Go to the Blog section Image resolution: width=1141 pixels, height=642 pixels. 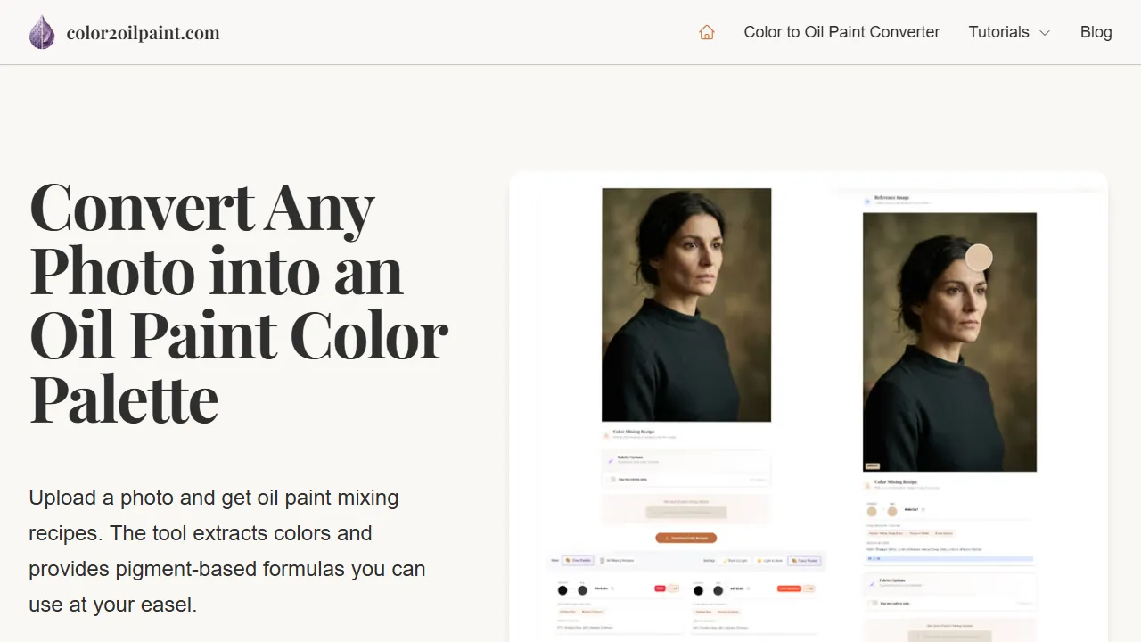(x=1096, y=32)
